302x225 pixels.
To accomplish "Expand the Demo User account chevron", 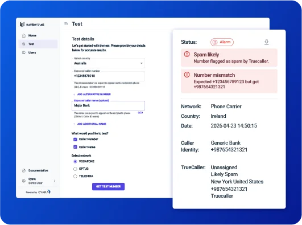I will pos(55,181).
